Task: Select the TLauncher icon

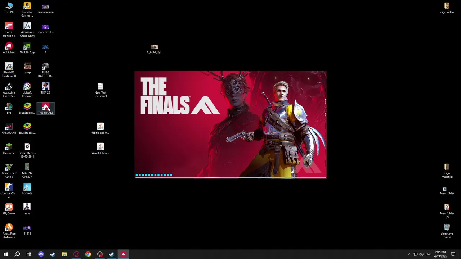Action: pyautogui.click(x=9, y=149)
